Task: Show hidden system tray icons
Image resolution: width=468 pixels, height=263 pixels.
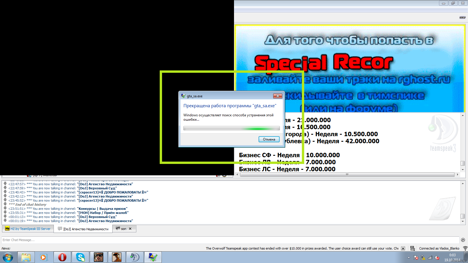Action: 409,257
